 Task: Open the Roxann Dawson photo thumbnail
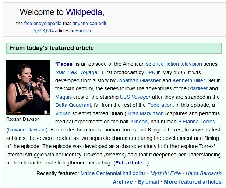pos(28,87)
